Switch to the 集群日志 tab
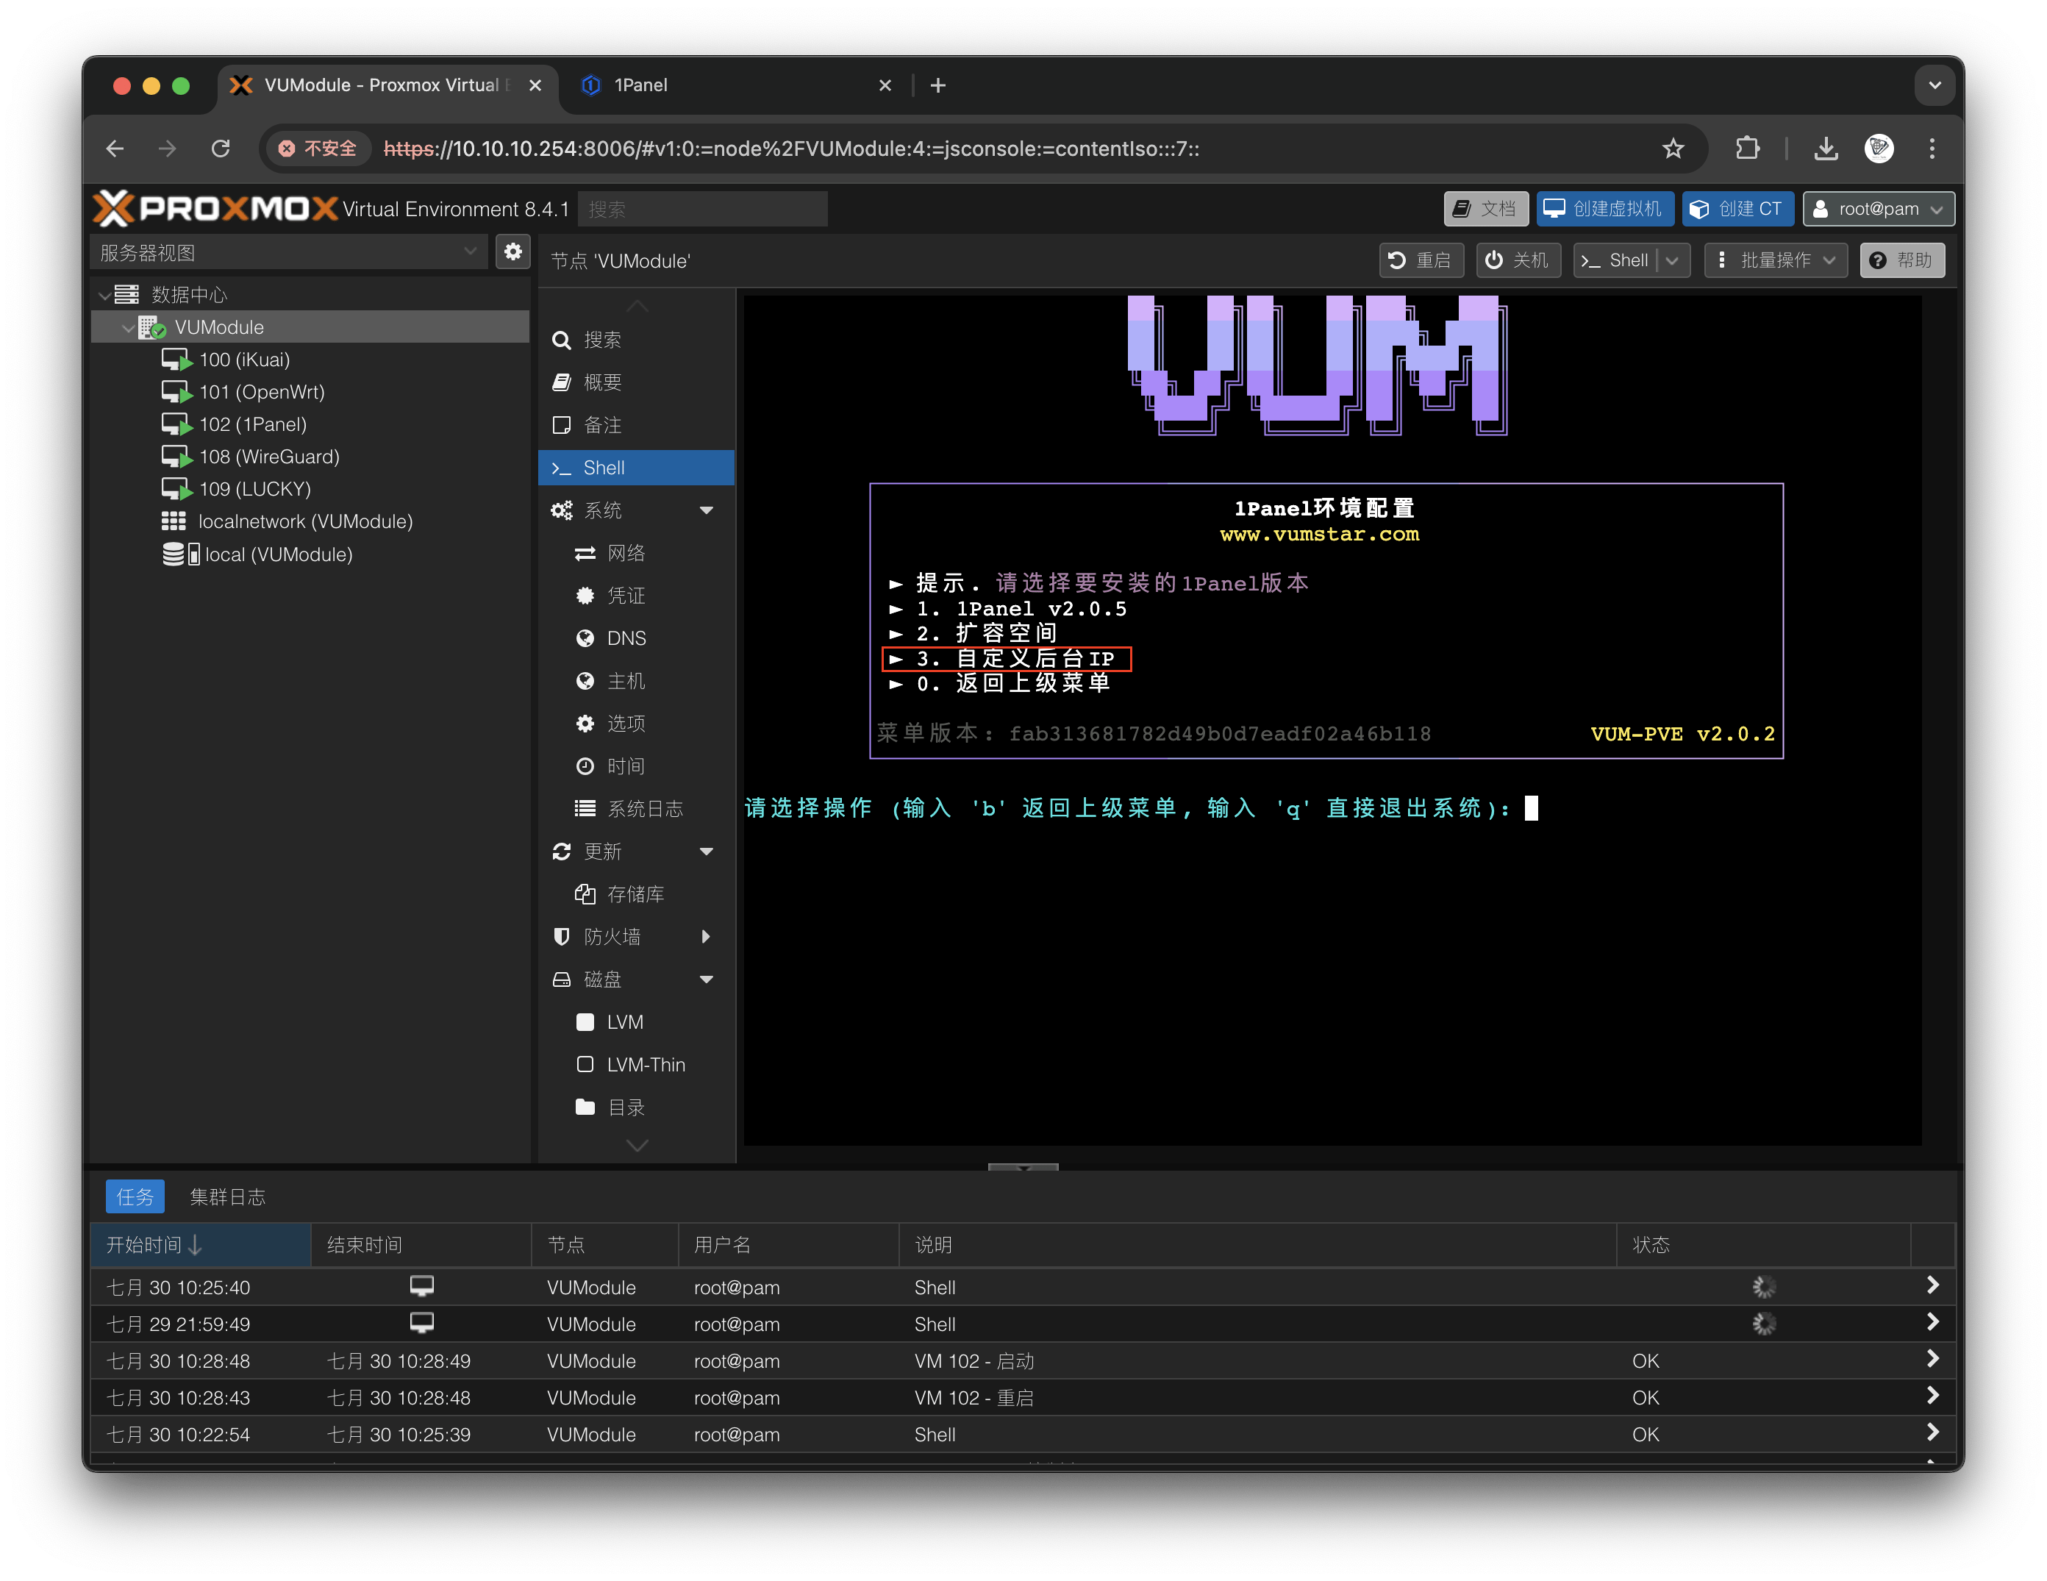 pos(226,1196)
